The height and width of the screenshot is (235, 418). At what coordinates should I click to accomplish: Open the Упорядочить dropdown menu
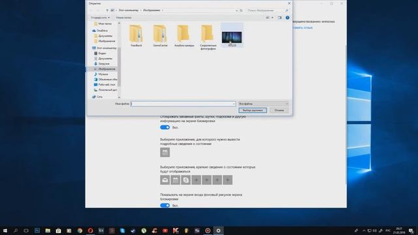click(x=100, y=18)
